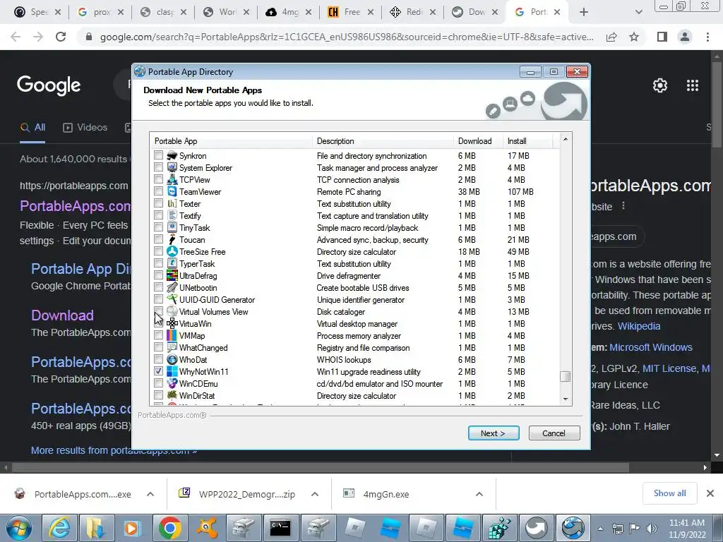Click the Texter app icon
This screenshot has width=723, height=542.
coord(172,204)
